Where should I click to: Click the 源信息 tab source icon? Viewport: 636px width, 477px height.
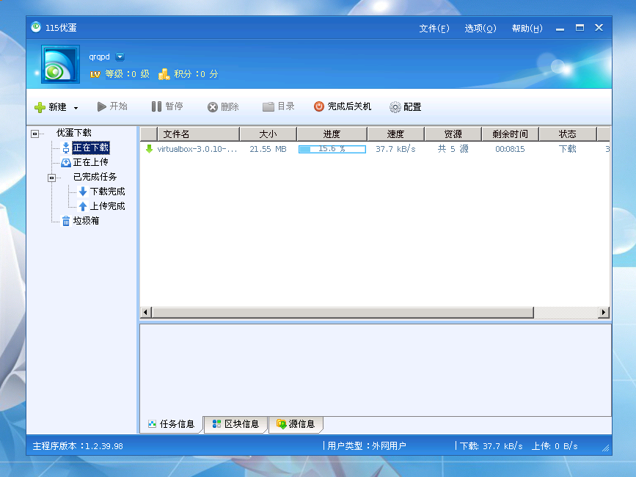[281, 424]
